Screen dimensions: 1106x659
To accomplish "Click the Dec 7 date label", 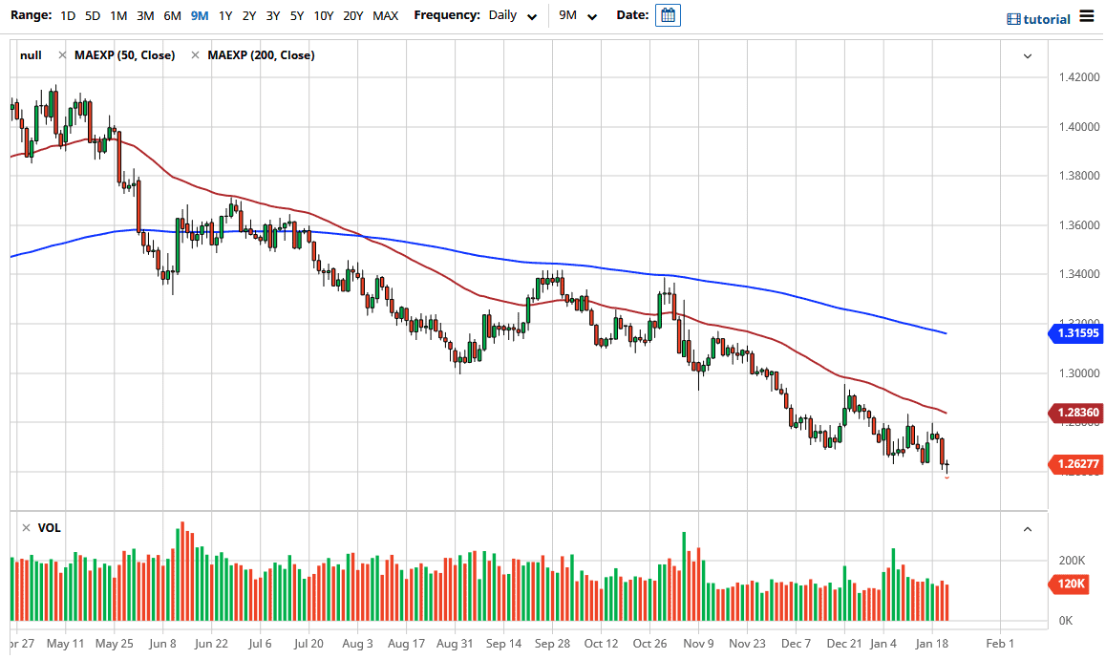I will 796,644.
